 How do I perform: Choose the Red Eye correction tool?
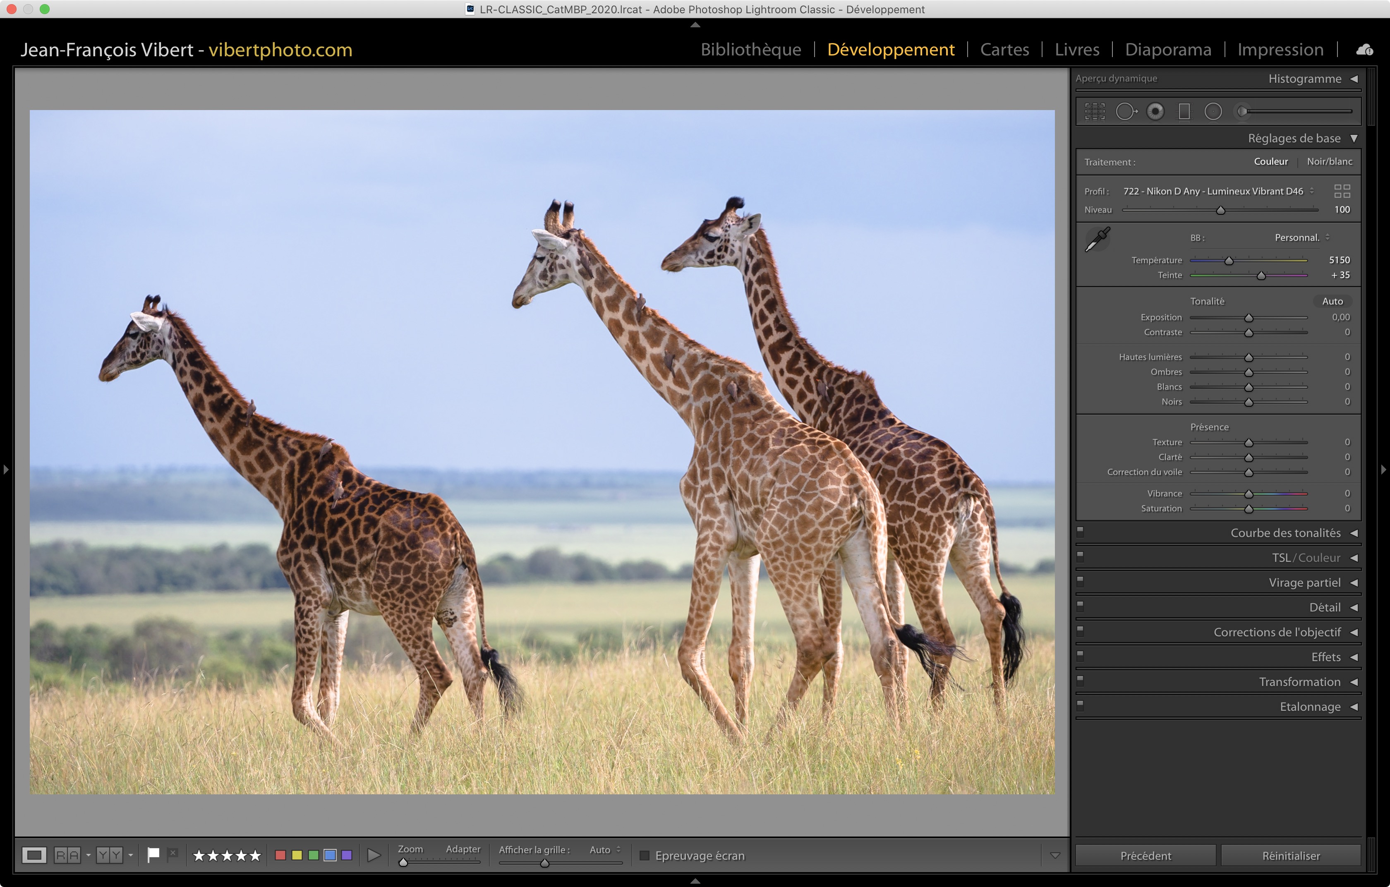1155,111
